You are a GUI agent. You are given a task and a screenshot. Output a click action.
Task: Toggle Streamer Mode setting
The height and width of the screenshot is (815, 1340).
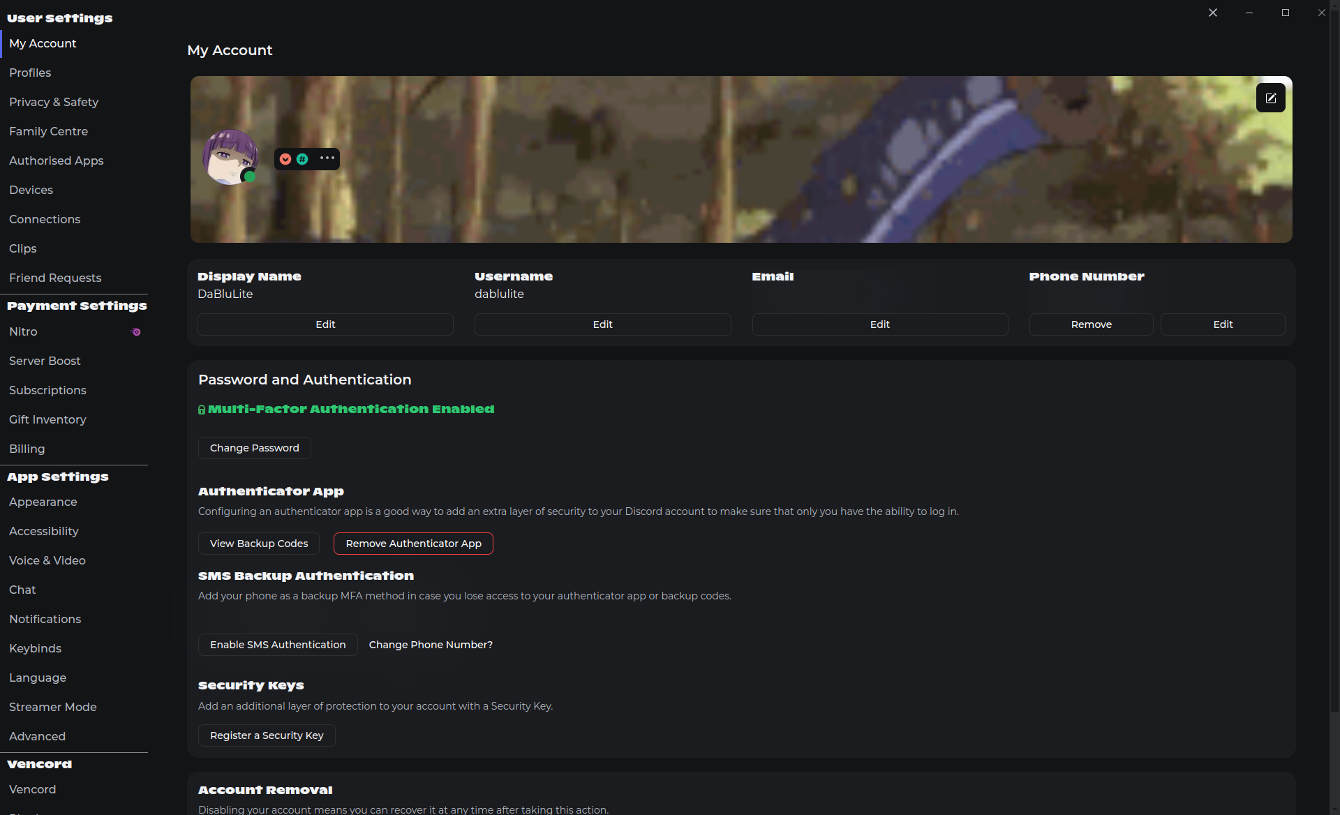coord(52,707)
